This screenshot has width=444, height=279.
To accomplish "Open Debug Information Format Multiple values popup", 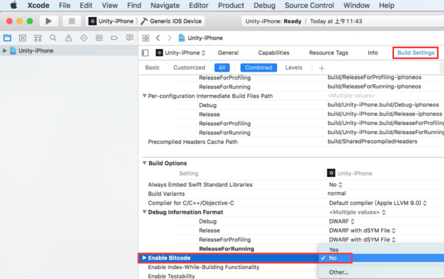I will pyautogui.click(x=357, y=212).
